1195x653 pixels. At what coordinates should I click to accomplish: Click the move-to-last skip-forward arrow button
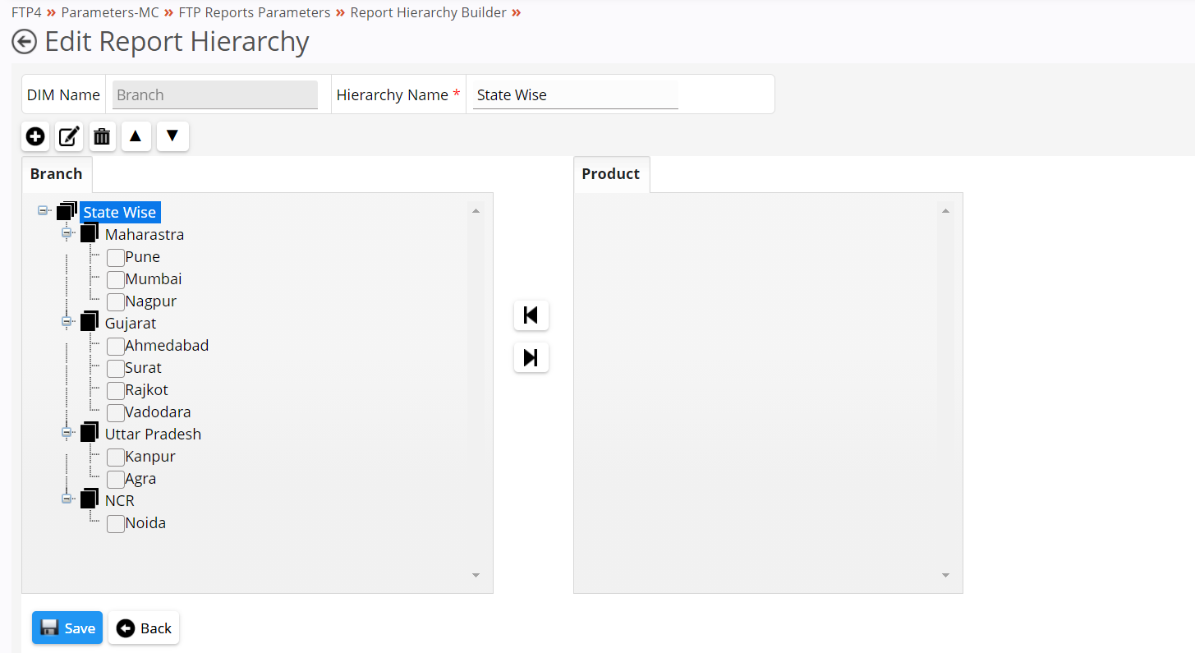531,357
